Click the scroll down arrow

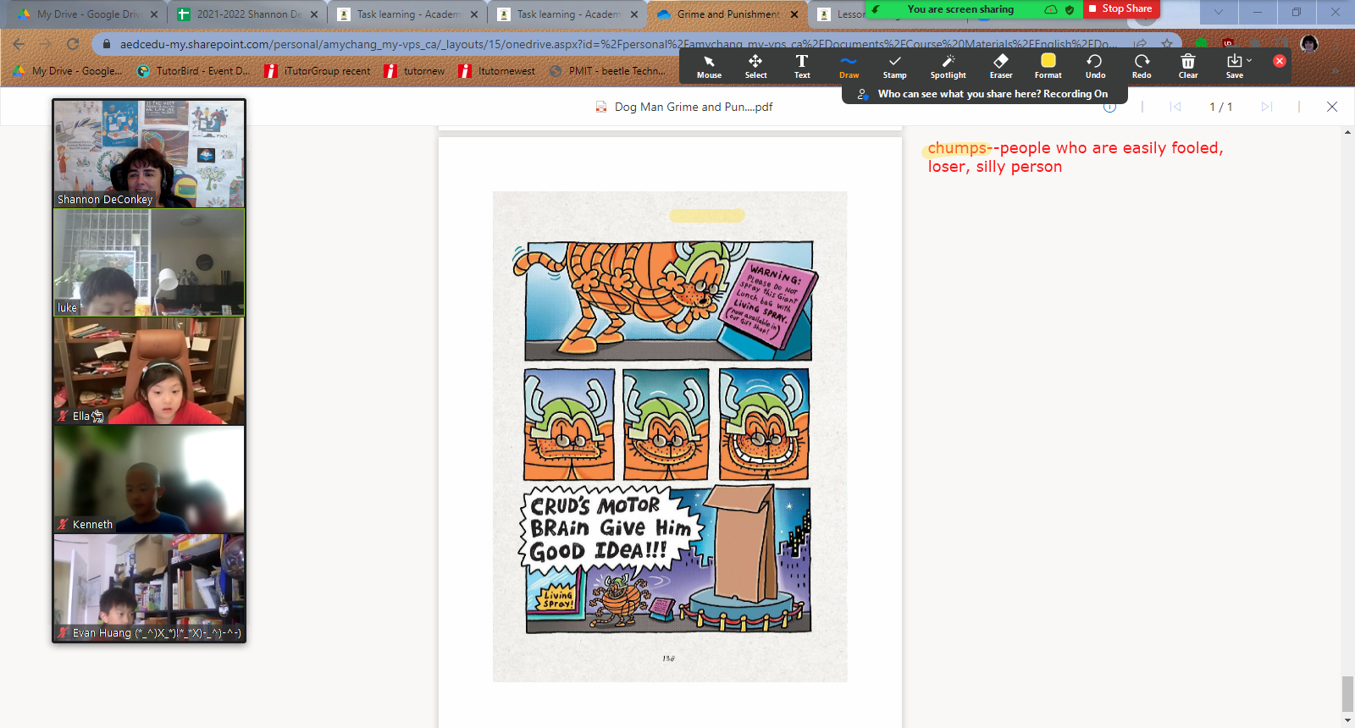(1347, 721)
